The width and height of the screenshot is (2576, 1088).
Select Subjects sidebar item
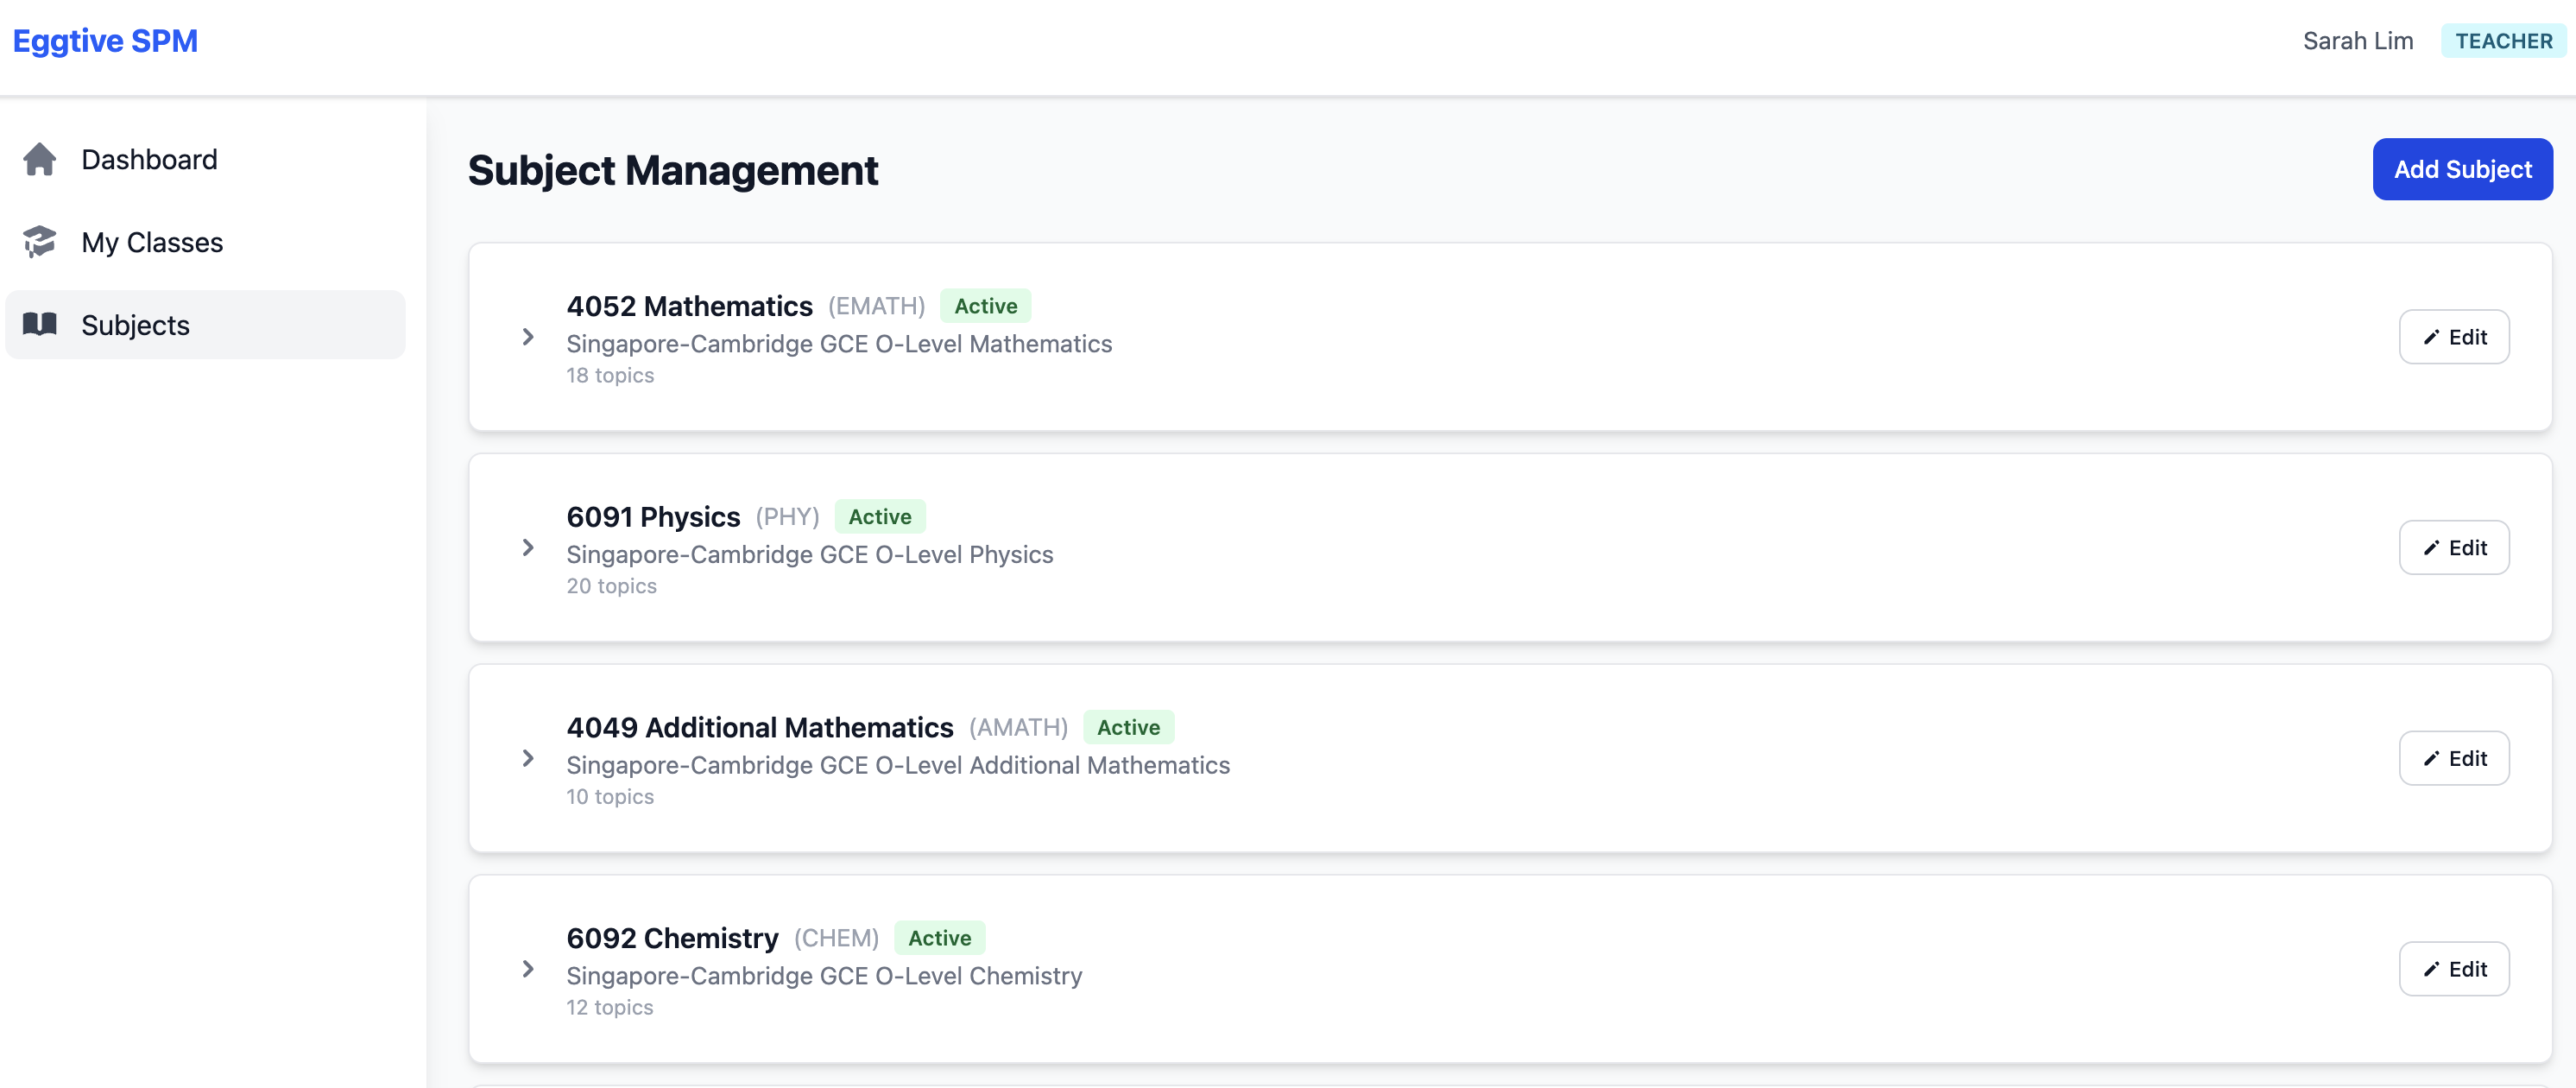click(135, 325)
